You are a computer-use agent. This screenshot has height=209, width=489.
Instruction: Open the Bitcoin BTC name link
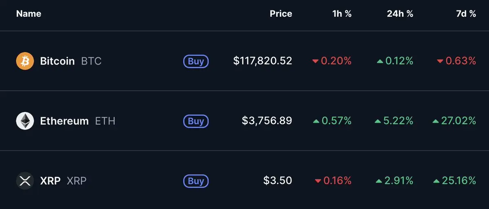[x=70, y=61]
